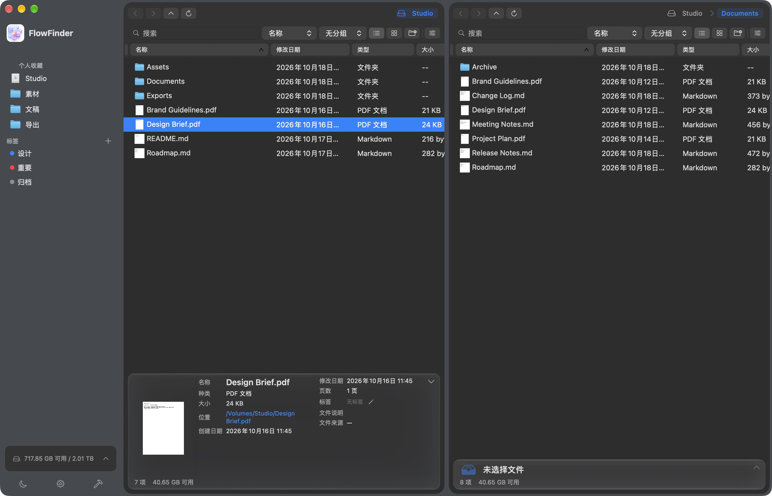
Task: Expand disk storage summary in sidebar
Action: 106,458
